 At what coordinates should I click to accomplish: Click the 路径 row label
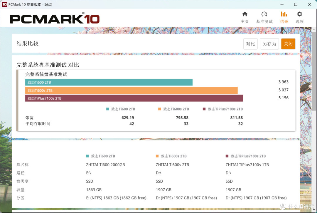[21, 173]
